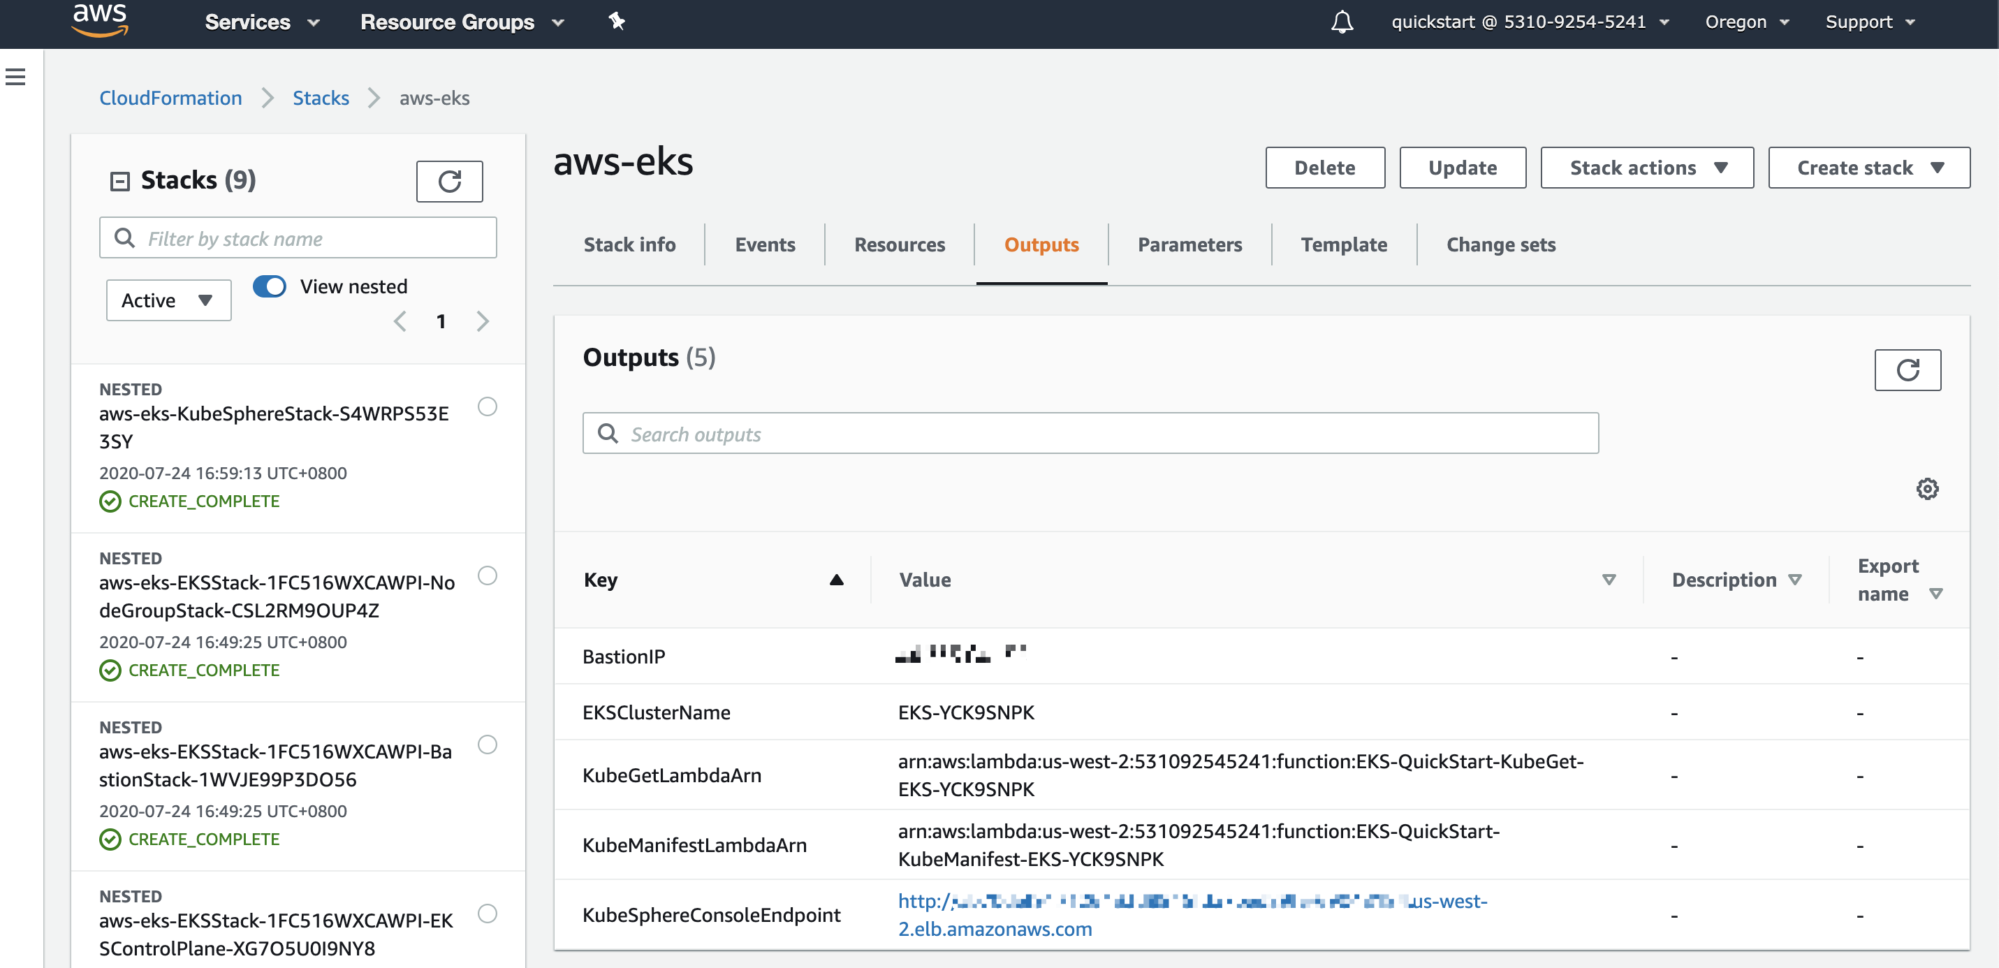Viewport: 1999px width, 968px height.
Task: Click the KubeGetLambdaArn ARN value
Action: pos(1241,775)
